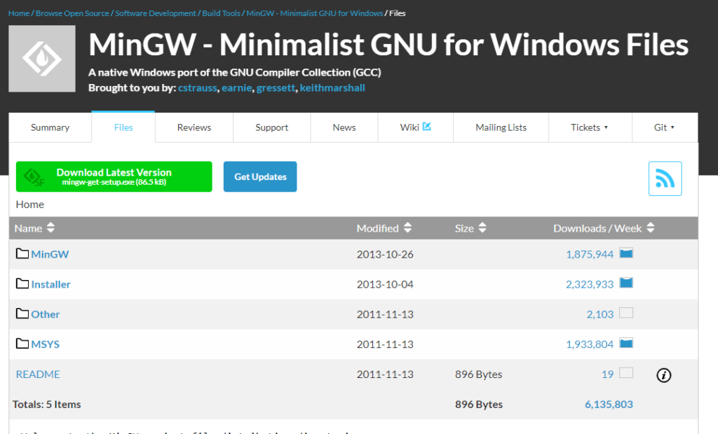
Task: Click the Home path label above file table
Action: (x=29, y=204)
